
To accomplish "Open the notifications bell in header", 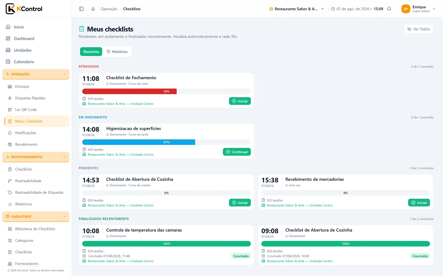I will click(x=389, y=9).
